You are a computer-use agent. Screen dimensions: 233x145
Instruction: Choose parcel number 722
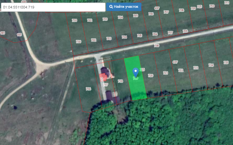click(181, 70)
